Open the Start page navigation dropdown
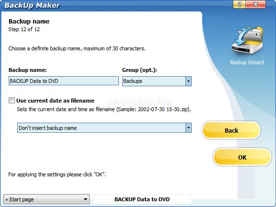Image resolution: width=276 pixels, height=207 pixels. pos(46,199)
